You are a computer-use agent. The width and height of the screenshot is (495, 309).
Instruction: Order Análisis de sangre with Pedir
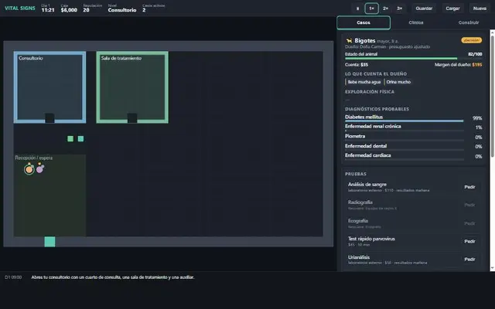(x=469, y=187)
